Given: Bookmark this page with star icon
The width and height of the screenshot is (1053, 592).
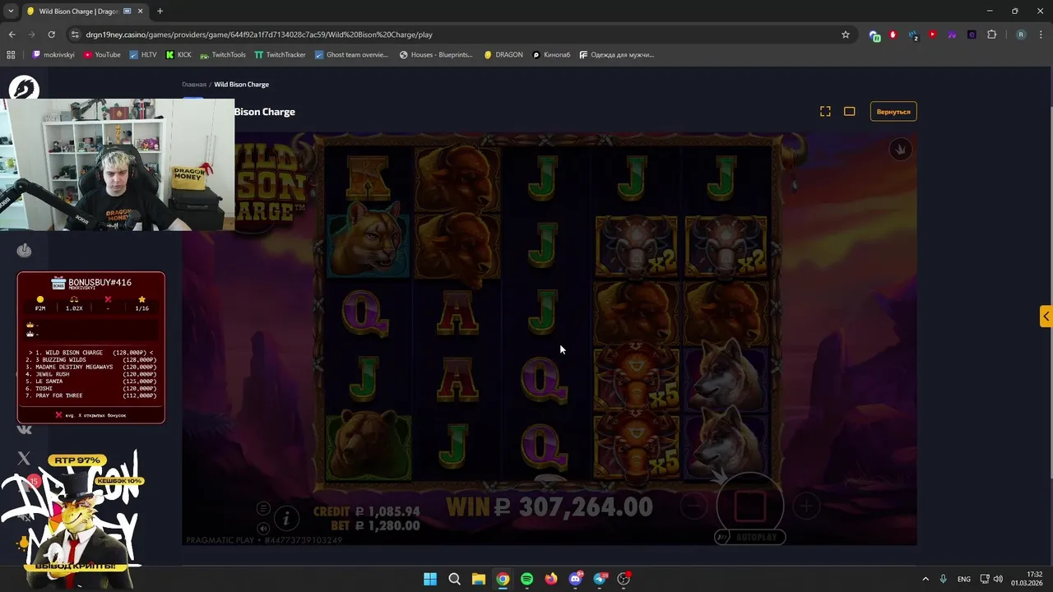Looking at the screenshot, I should (845, 35).
